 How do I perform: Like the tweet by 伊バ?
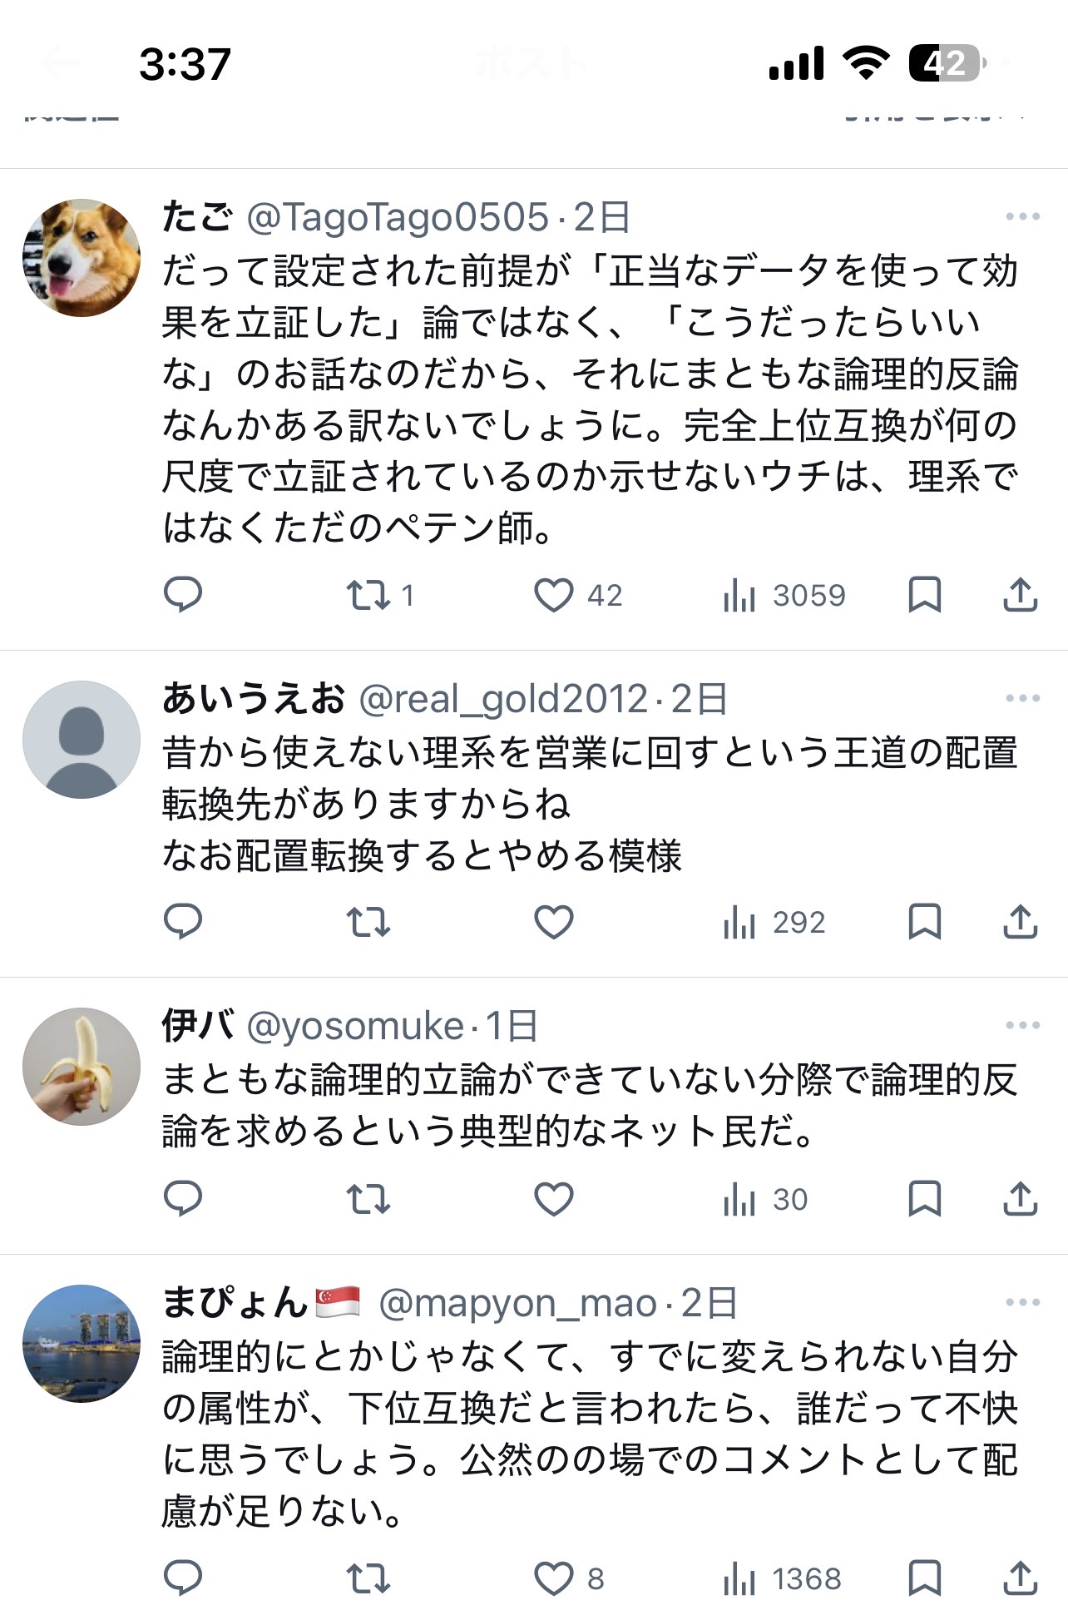554,1199
